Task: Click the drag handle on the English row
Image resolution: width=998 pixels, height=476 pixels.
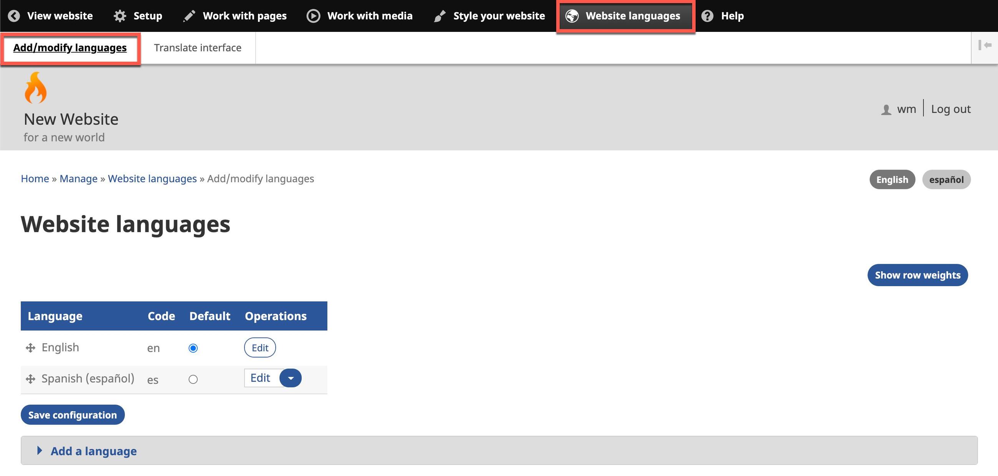Action: [x=30, y=348]
